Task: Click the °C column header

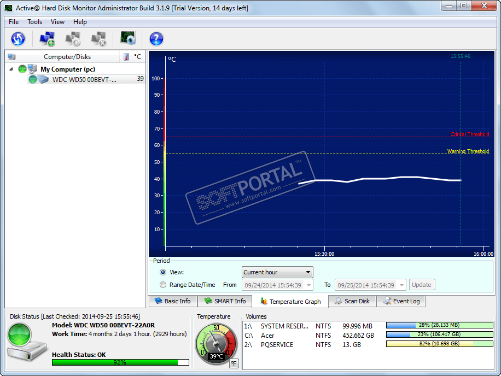Action: point(137,57)
